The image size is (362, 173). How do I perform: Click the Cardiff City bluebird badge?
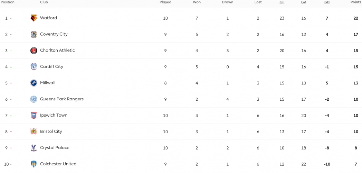(x=34, y=67)
